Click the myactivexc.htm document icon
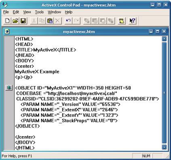 pos(7,31)
